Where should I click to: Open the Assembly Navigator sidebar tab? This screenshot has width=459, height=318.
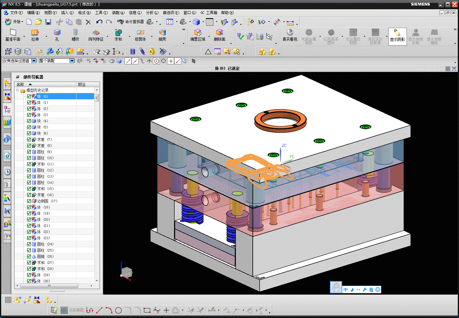click(7, 83)
